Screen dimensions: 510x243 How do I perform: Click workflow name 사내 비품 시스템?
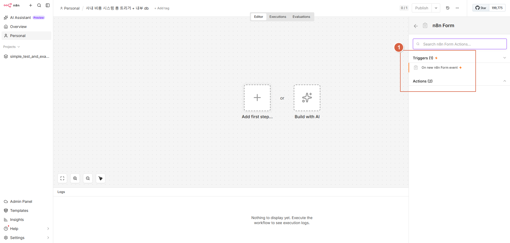(117, 8)
